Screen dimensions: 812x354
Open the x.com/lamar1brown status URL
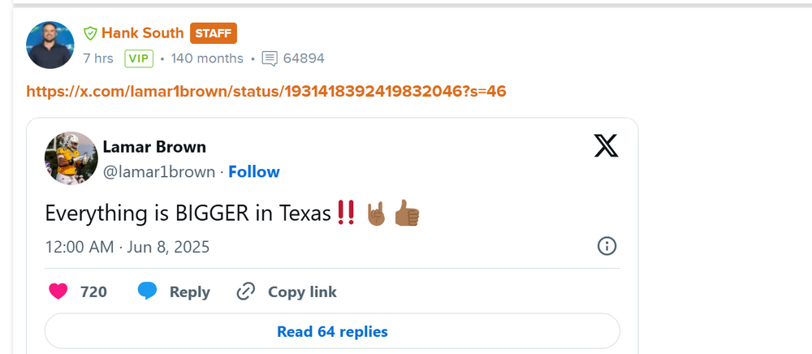[x=266, y=91]
